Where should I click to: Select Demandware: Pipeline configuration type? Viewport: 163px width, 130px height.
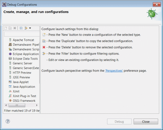pos(26,45)
